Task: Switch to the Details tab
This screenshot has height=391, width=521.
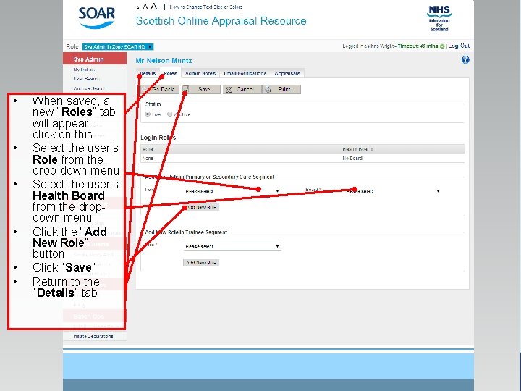Action: pos(148,73)
